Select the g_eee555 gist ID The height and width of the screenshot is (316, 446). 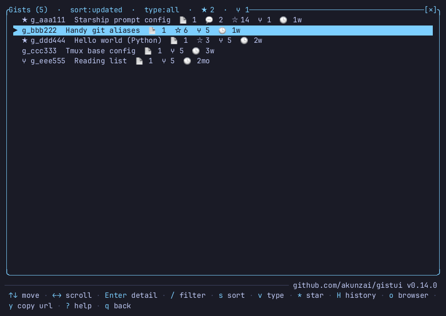[48, 61]
